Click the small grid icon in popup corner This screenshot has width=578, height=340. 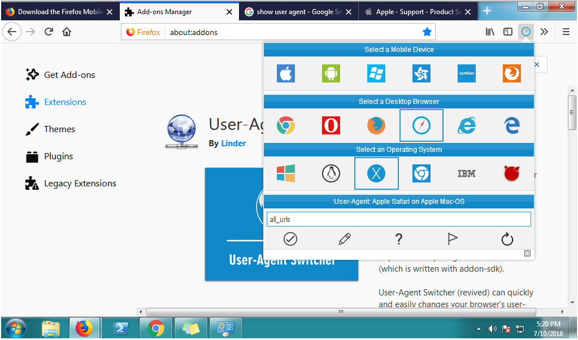tap(527, 253)
